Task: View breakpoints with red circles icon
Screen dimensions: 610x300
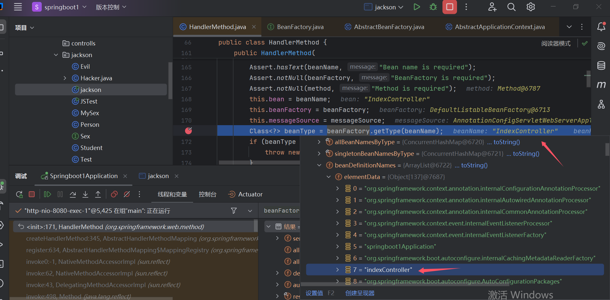Action: 114,194
